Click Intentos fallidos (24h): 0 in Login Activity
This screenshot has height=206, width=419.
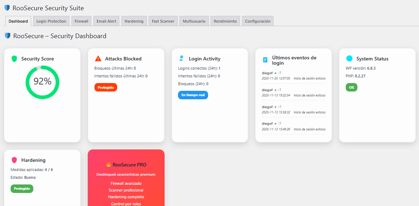tap(199, 76)
